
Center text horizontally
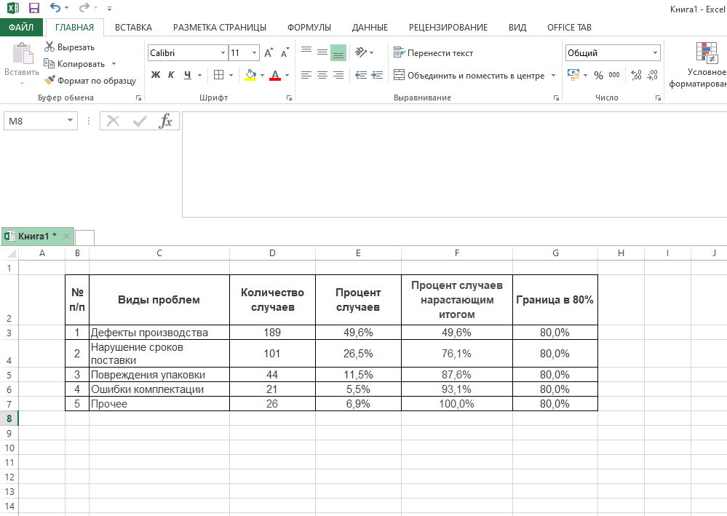tap(322, 75)
